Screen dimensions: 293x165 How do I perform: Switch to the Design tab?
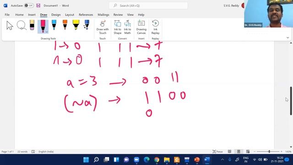(56, 15)
